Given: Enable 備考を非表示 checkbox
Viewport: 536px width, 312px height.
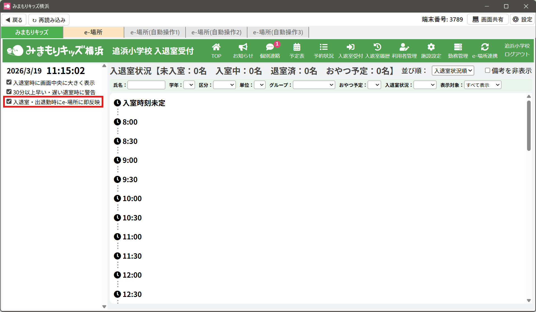Looking at the screenshot, I should [x=487, y=71].
